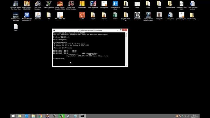The height and width of the screenshot is (118, 210).
Task: Select Rockstar Games folder icon
Action: click(x=170, y=5)
